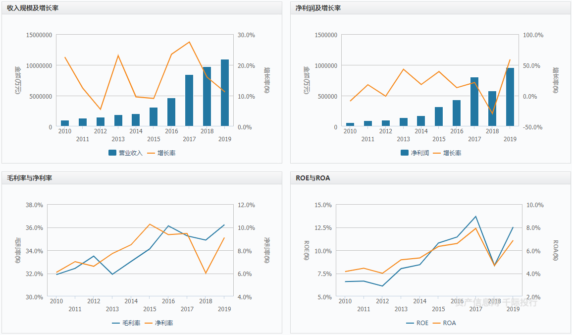Click the 2017 net profit bar
The image size is (572, 335).
tap(474, 102)
